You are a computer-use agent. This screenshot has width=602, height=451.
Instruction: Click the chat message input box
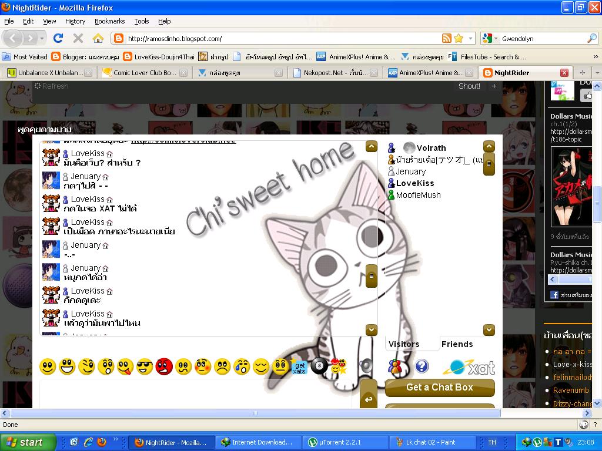click(x=196, y=394)
